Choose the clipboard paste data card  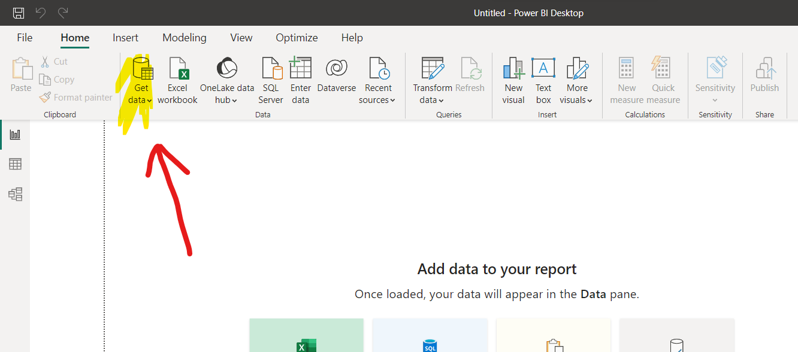click(x=553, y=335)
